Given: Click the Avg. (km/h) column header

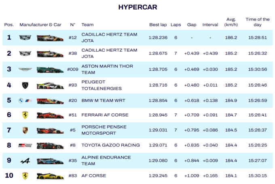Looking at the screenshot, I should click(x=231, y=22).
